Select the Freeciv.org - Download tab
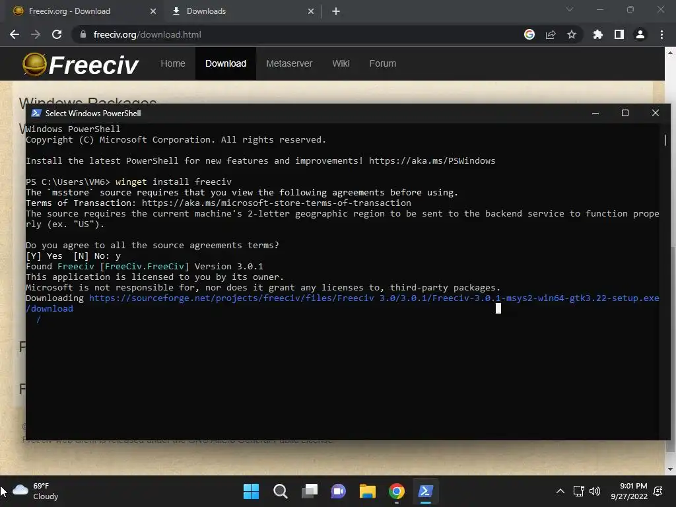676x507 pixels. pyautogui.click(x=84, y=12)
